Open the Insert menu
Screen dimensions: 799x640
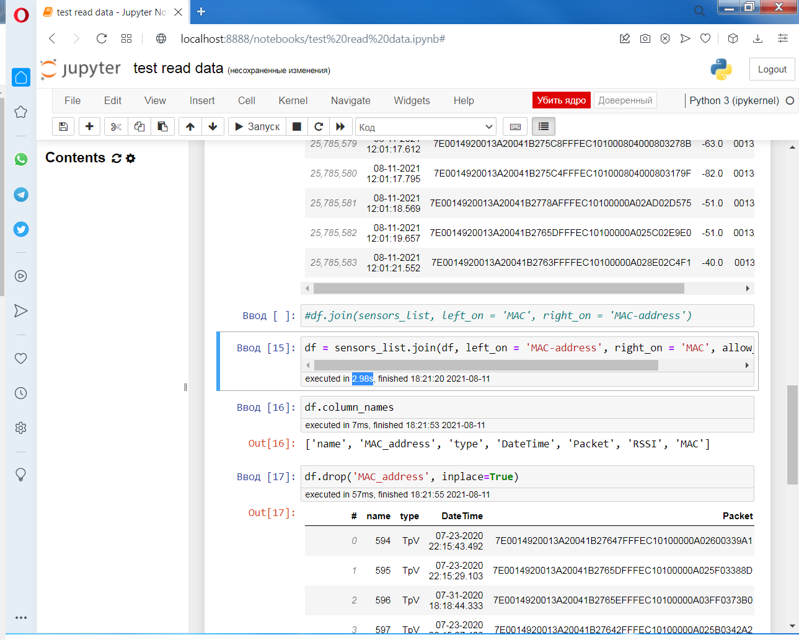(x=202, y=100)
